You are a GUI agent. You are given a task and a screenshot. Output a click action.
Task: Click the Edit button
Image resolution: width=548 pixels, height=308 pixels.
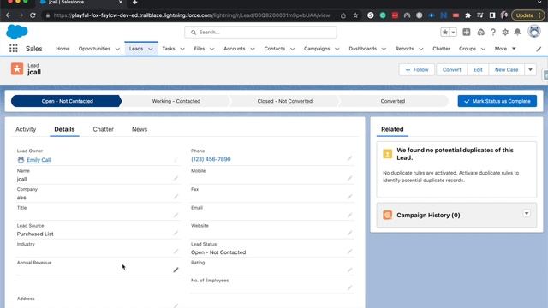478,70
